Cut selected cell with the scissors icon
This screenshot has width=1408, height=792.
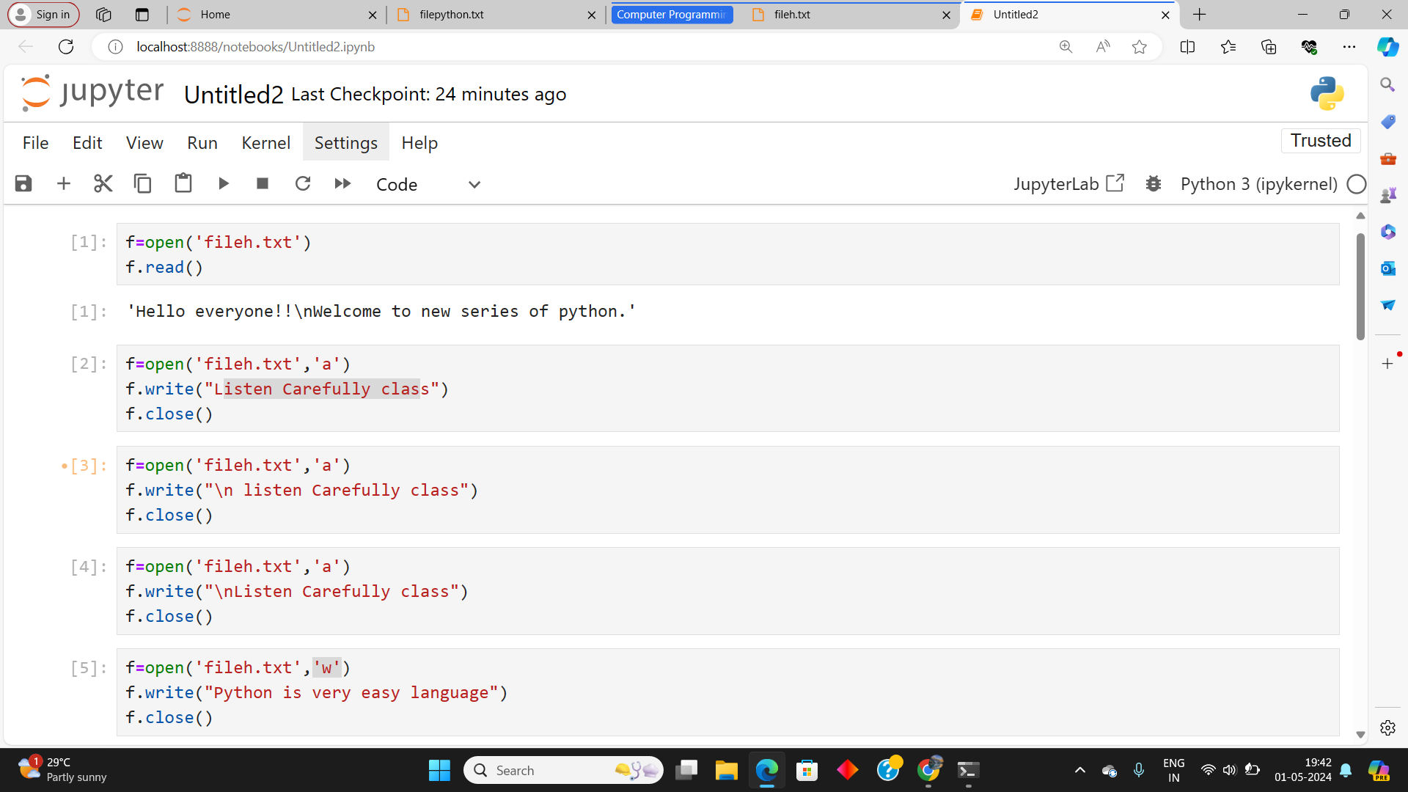point(103,184)
